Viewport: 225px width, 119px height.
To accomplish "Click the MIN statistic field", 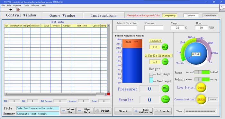I will (x=14, y=101).
